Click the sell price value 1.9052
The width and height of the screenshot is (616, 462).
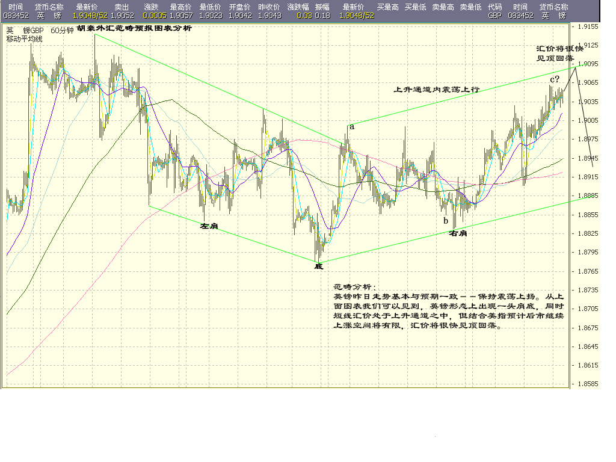click(122, 16)
